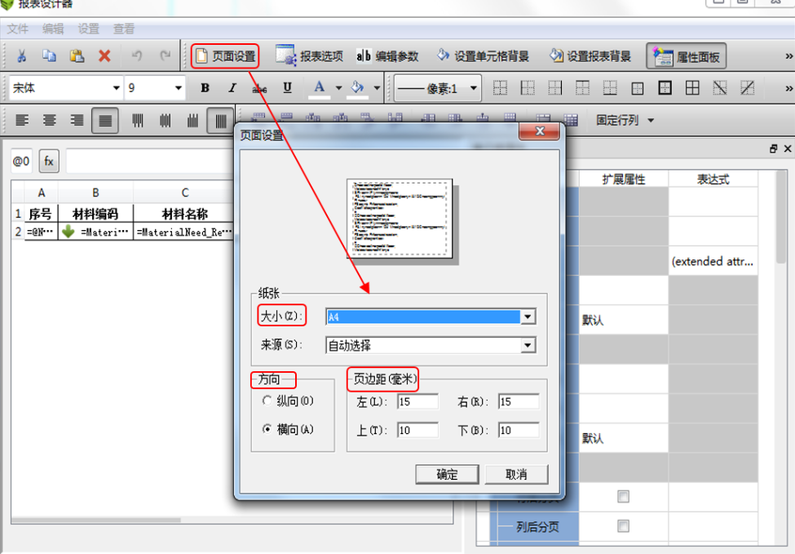The width and height of the screenshot is (795, 554).
Task: Click the Paste clipboard icon
Action: pos(77,55)
